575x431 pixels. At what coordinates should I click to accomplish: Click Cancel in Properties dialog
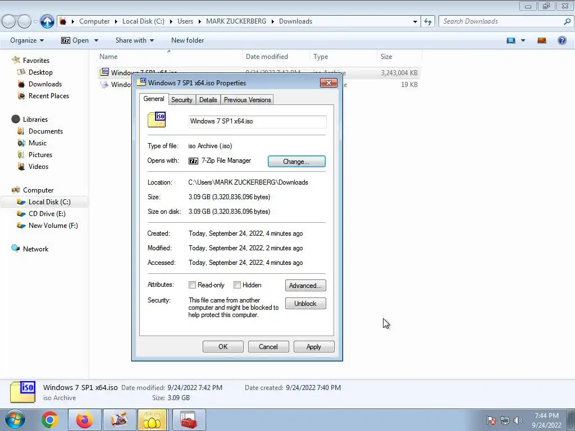(x=268, y=347)
